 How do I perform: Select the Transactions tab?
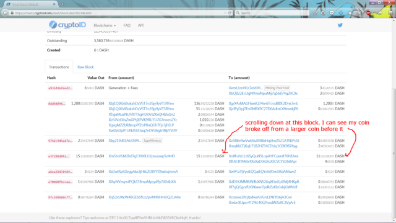[59, 67]
